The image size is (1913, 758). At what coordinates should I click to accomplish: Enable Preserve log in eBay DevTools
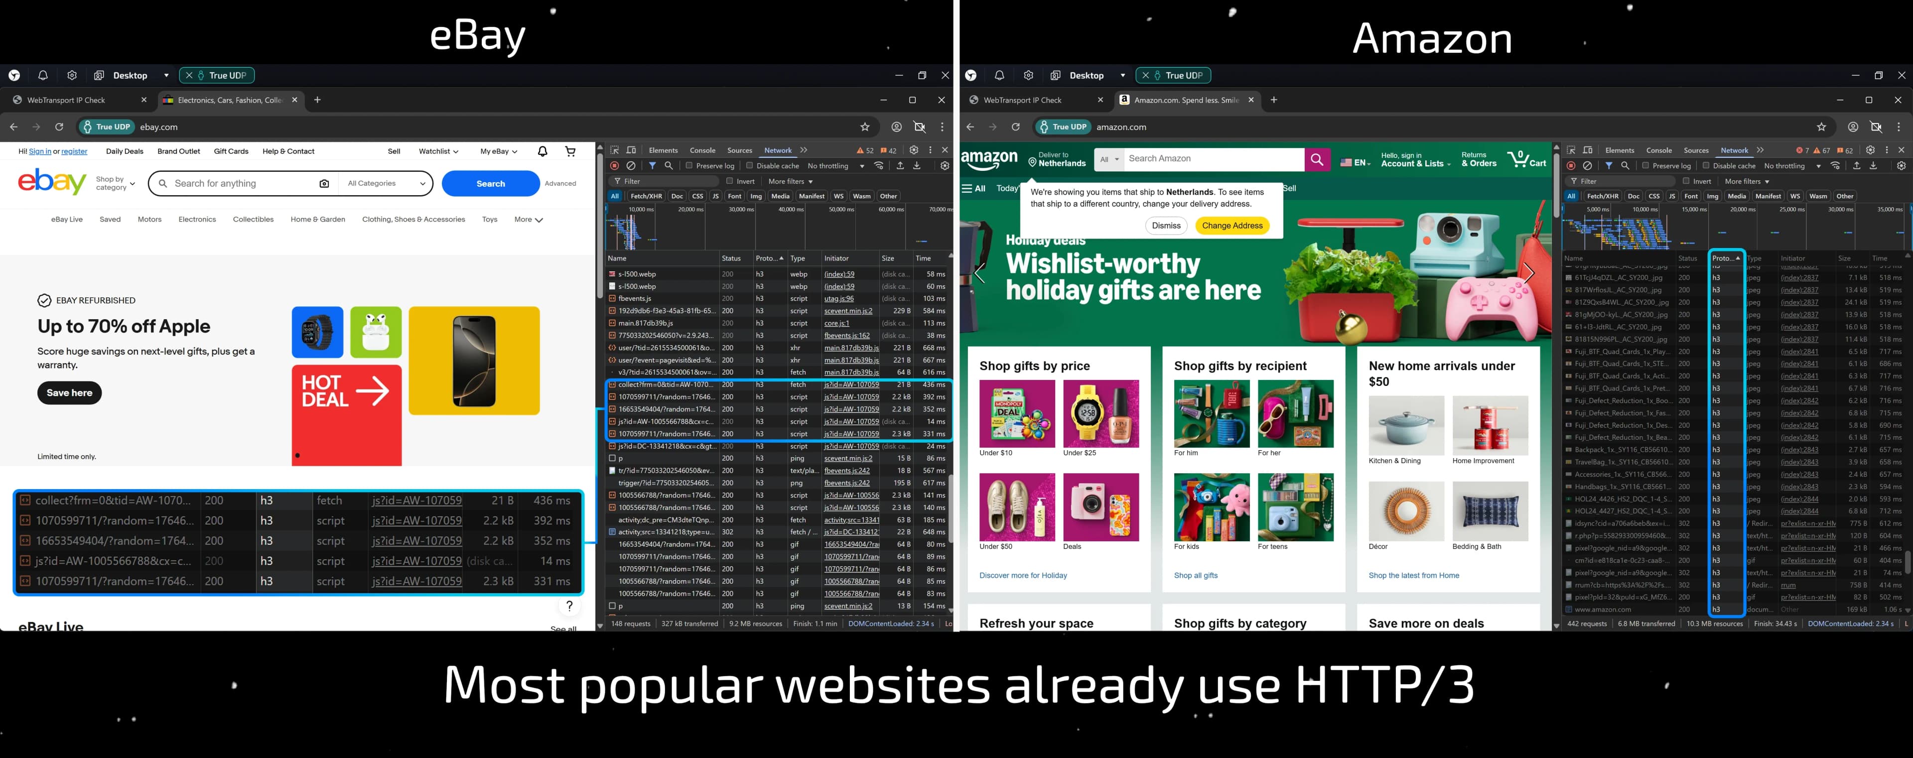689,165
